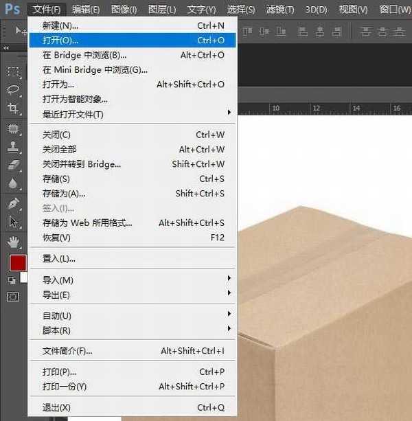412x421 pixels.
Task: Select the Lasso tool
Action: point(13,89)
